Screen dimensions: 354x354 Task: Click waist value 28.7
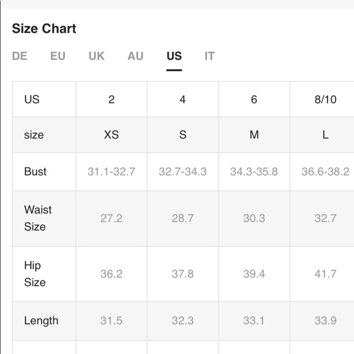coord(183,218)
